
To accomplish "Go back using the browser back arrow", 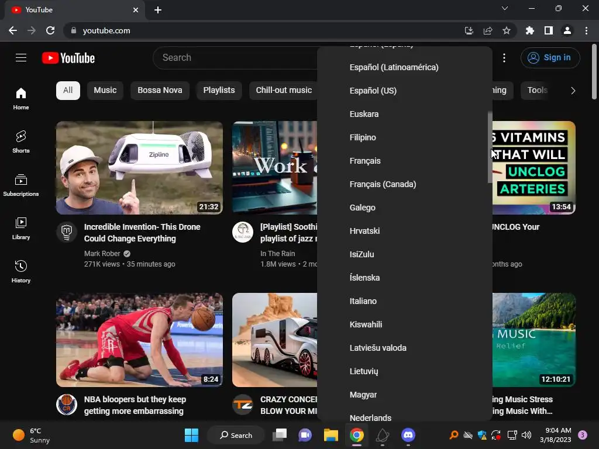I will (x=13, y=30).
